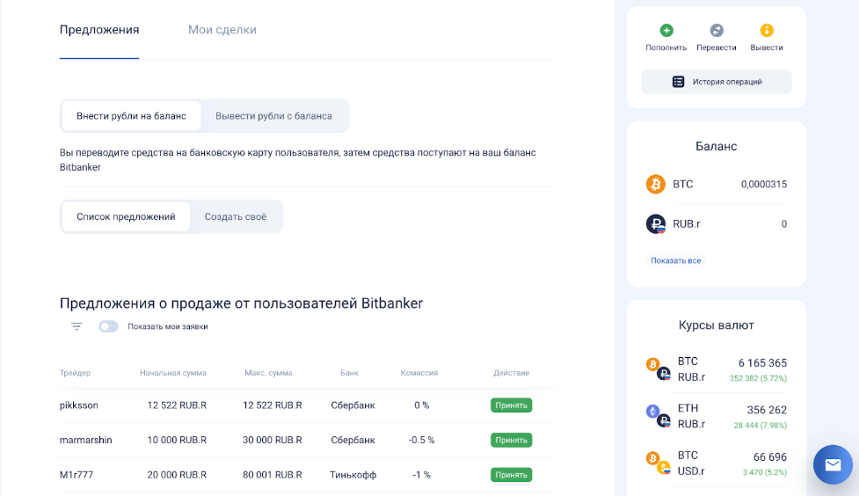This screenshot has height=496, width=859.
Task: Click the История операций list icon
Action: click(x=678, y=82)
